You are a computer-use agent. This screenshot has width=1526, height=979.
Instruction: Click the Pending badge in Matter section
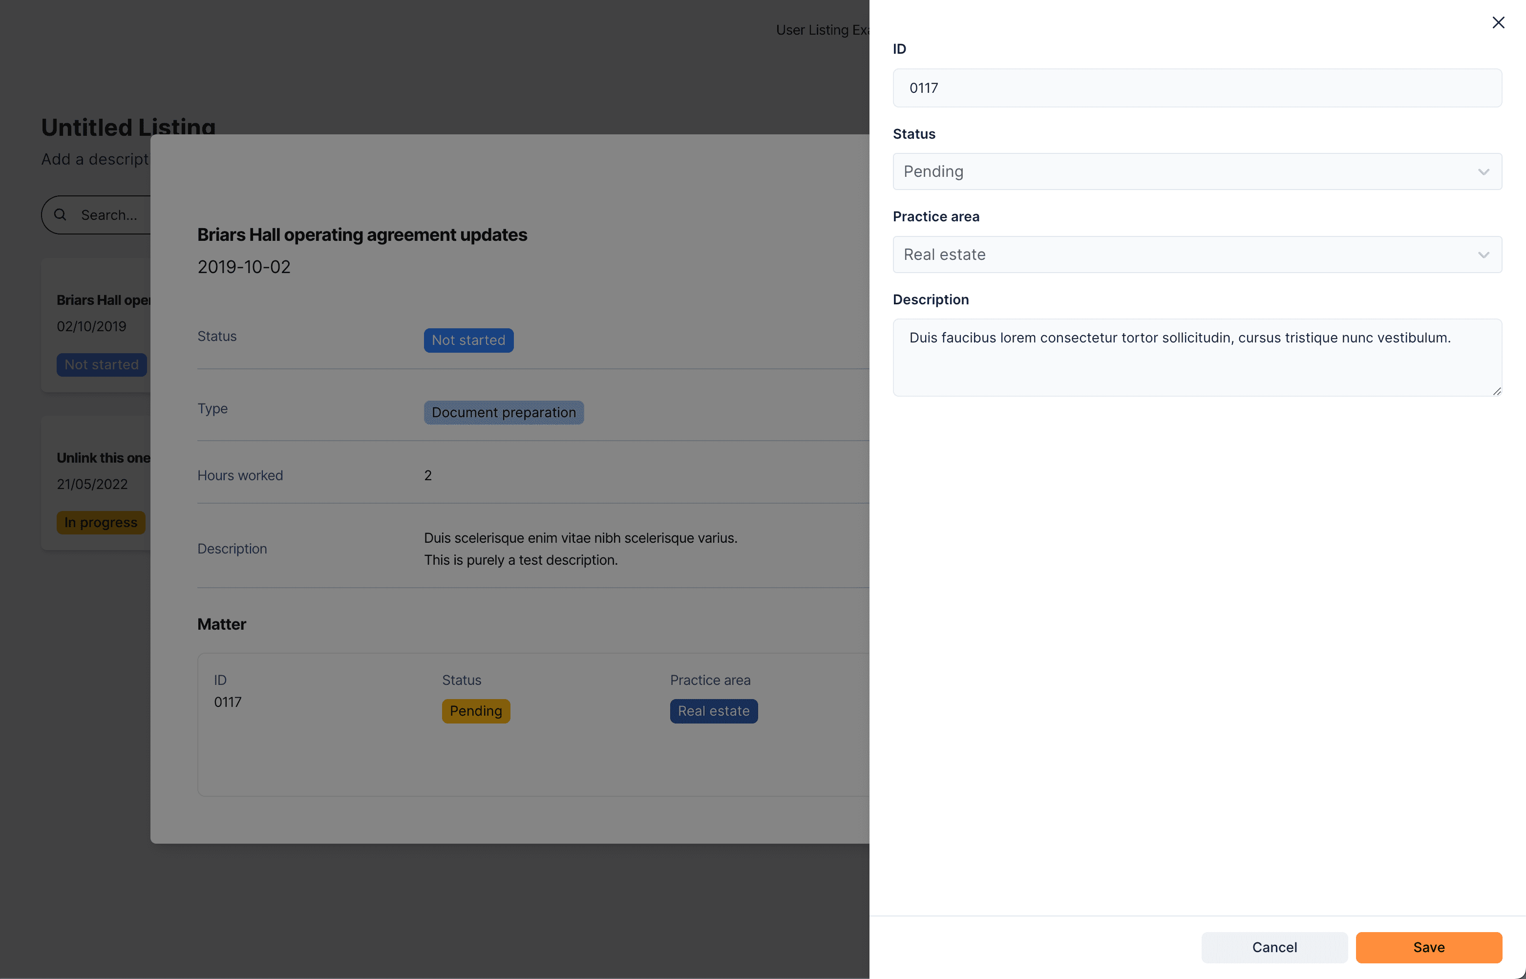click(475, 711)
